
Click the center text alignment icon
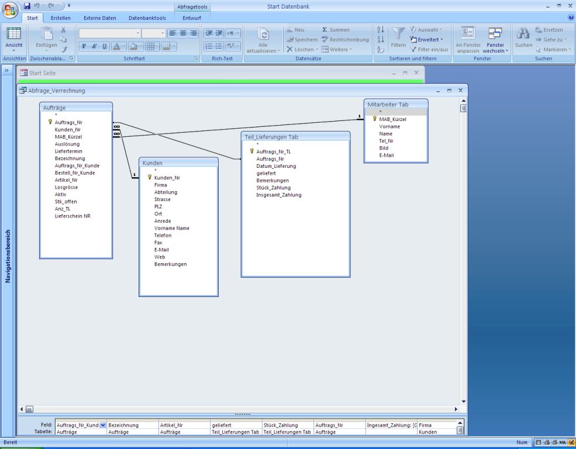point(182,33)
